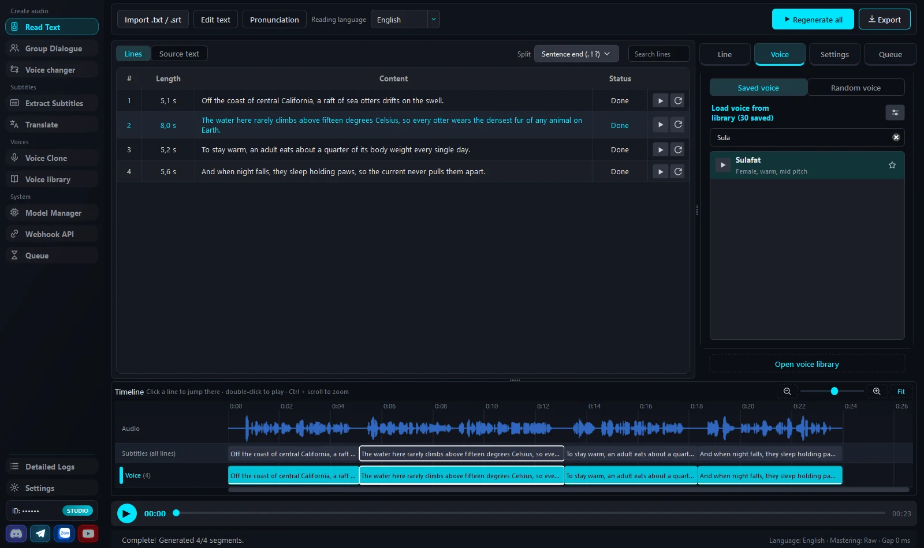
Task: Zoom out the timeline
Action: point(787,391)
